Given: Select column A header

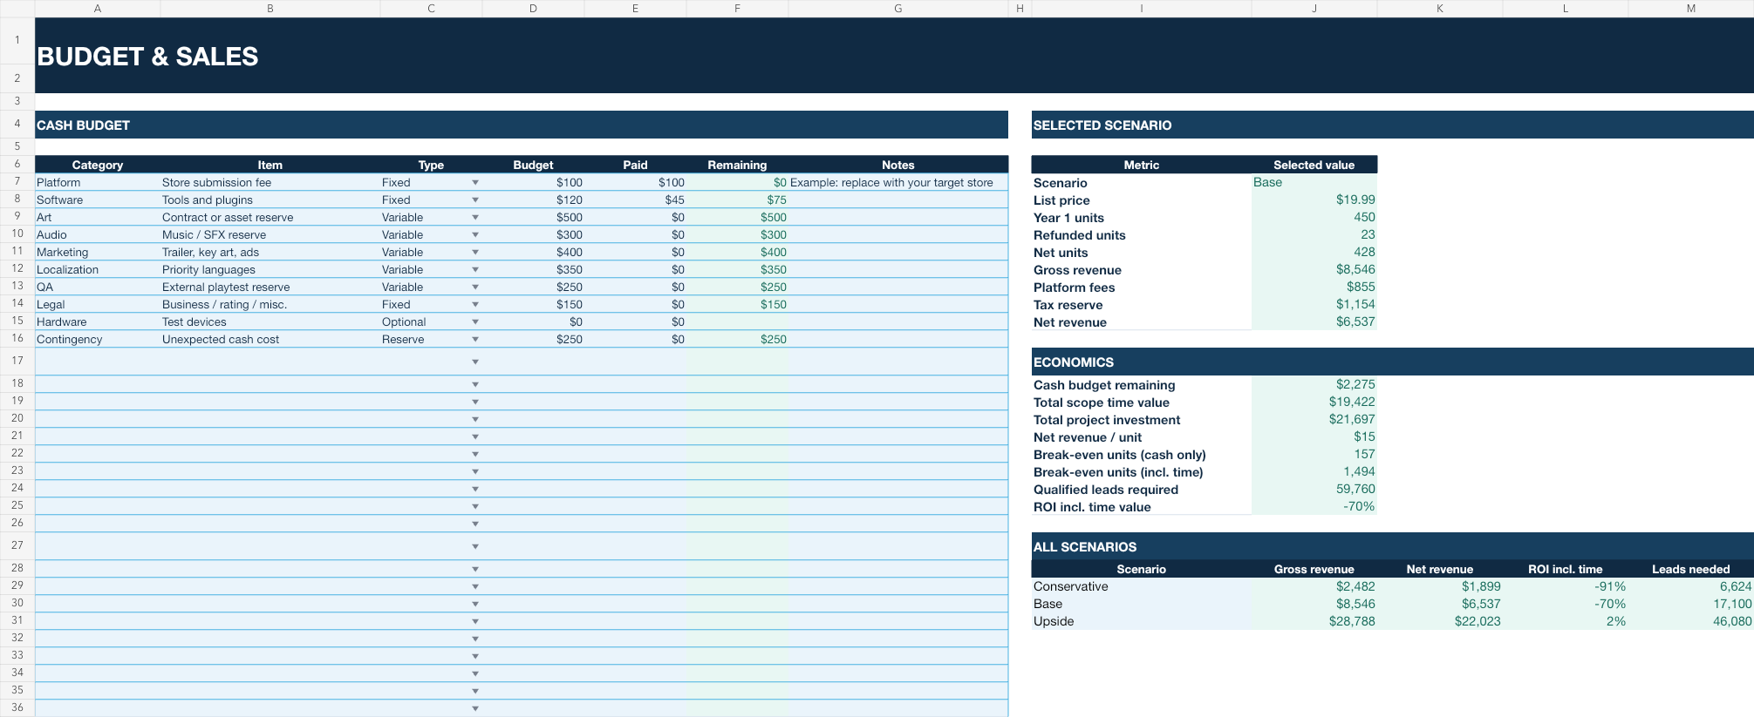Looking at the screenshot, I should (x=98, y=8).
